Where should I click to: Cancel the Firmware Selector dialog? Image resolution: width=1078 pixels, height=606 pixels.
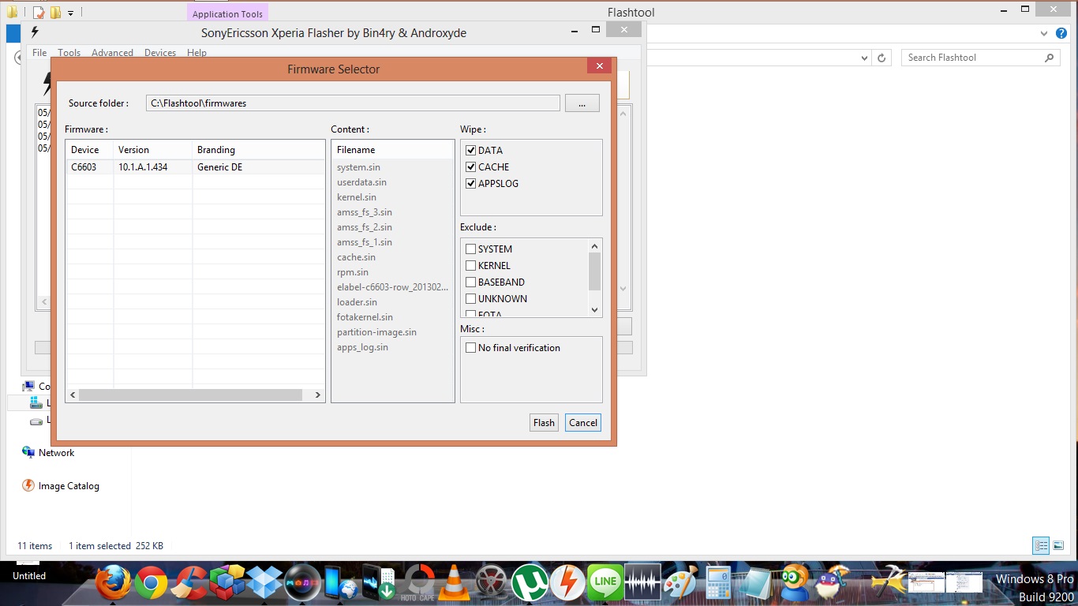(x=583, y=423)
